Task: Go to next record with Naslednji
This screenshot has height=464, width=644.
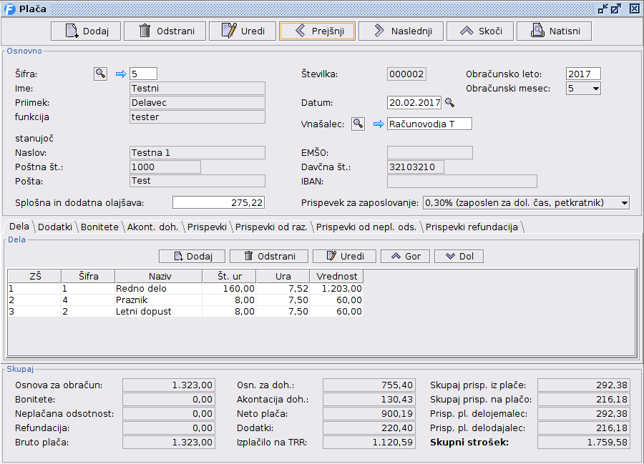Action: coord(401,31)
